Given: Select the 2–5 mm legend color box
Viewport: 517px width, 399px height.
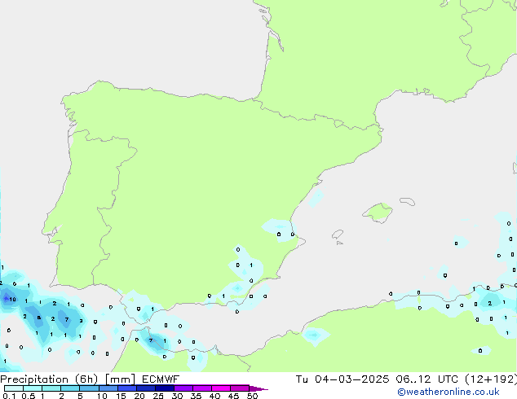Looking at the screenshot, I should click(x=70, y=388).
